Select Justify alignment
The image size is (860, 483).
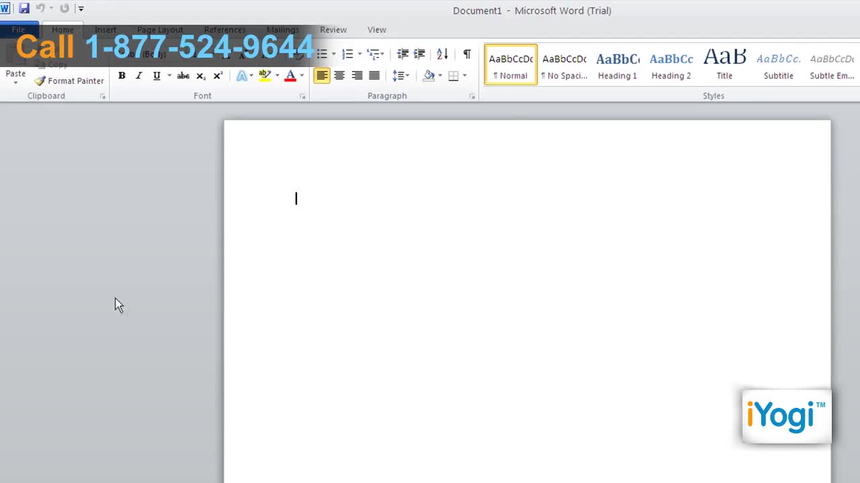click(x=374, y=76)
